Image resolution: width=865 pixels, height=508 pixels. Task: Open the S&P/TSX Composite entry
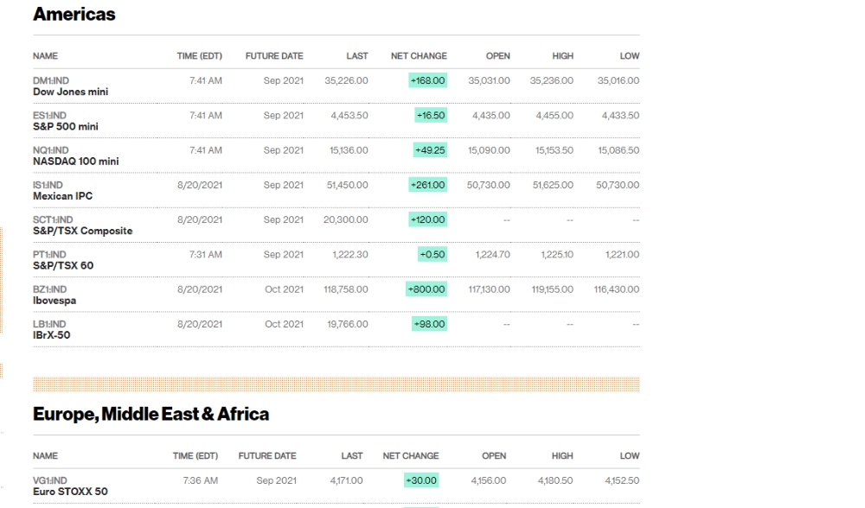click(x=82, y=231)
